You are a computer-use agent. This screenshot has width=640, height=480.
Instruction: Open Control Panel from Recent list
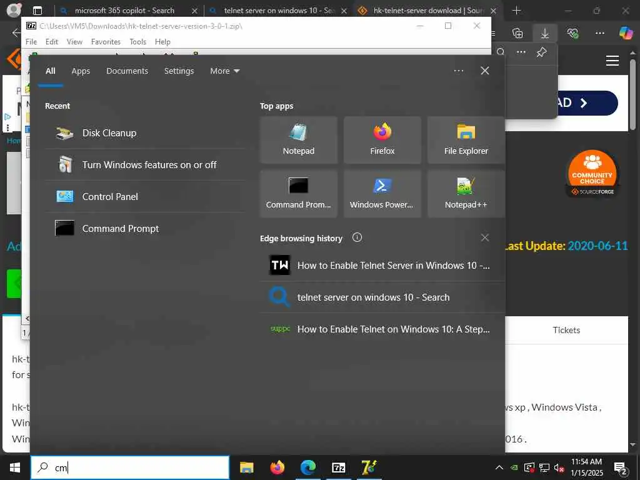pos(145,197)
